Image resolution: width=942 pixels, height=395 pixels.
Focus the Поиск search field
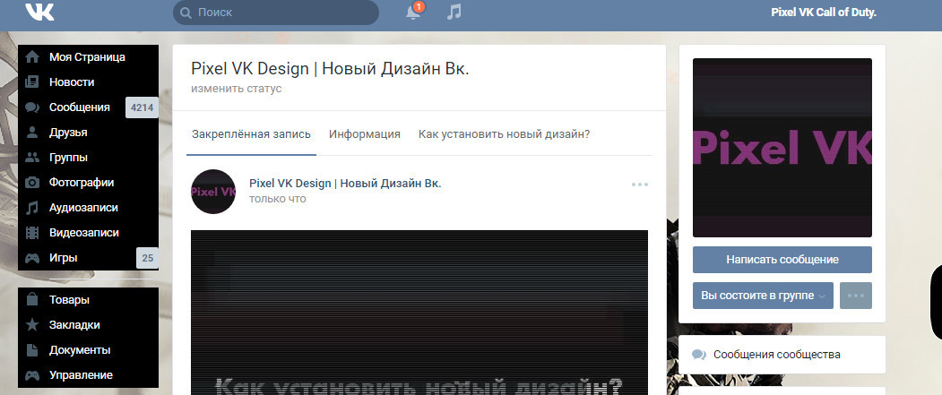pyautogui.click(x=276, y=13)
